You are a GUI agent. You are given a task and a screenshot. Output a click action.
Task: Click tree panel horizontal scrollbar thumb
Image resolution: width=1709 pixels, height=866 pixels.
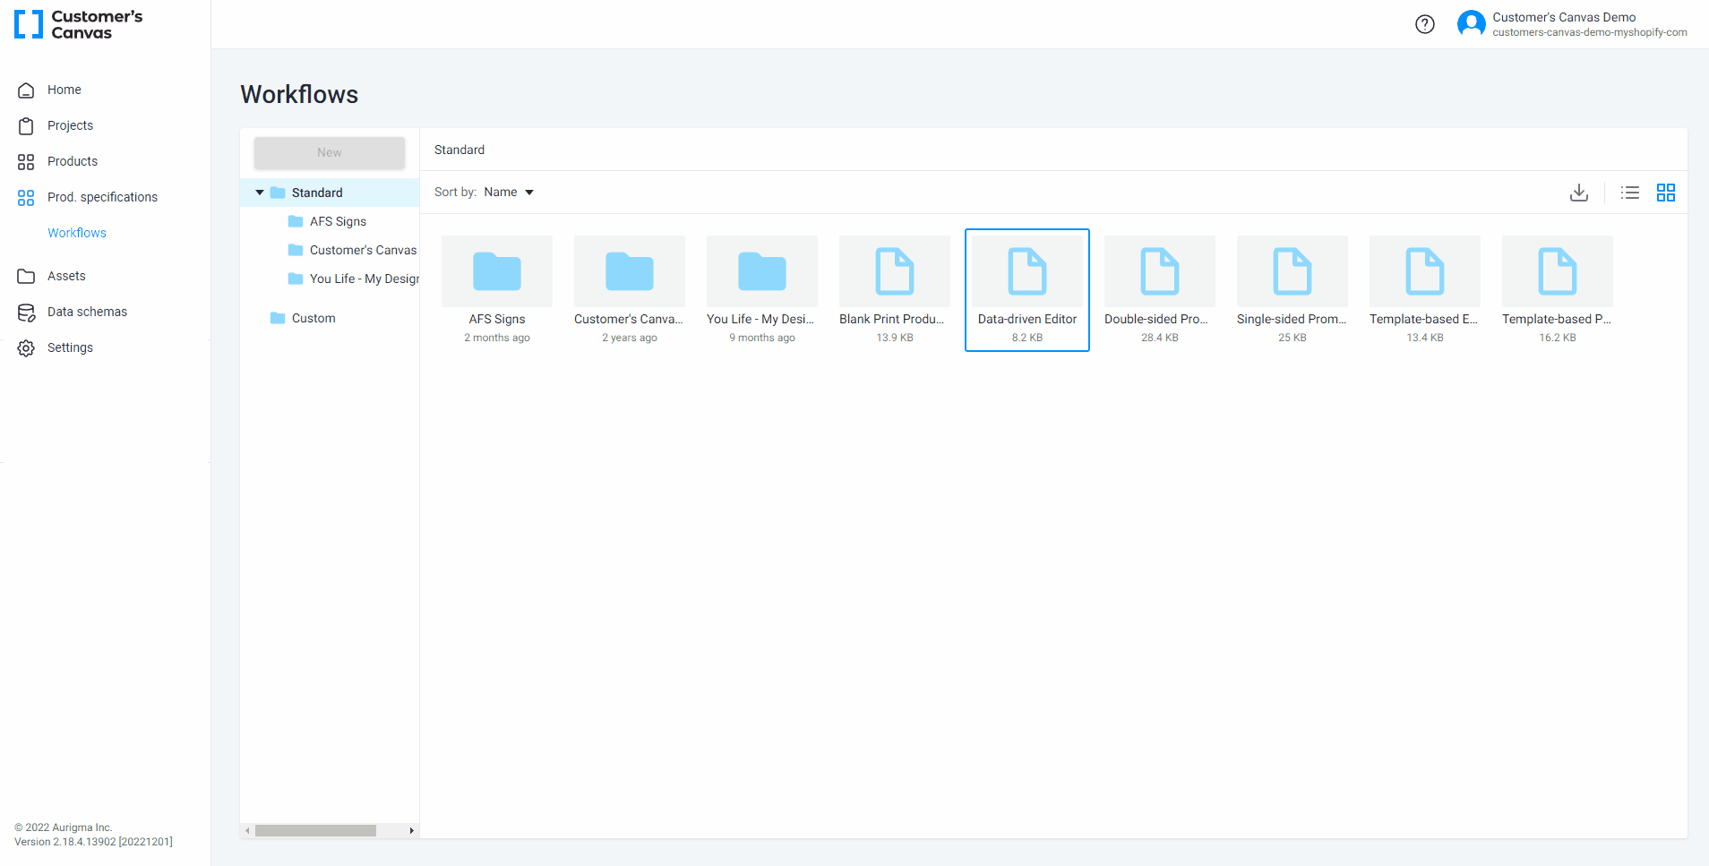pyautogui.click(x=315, y=830)
